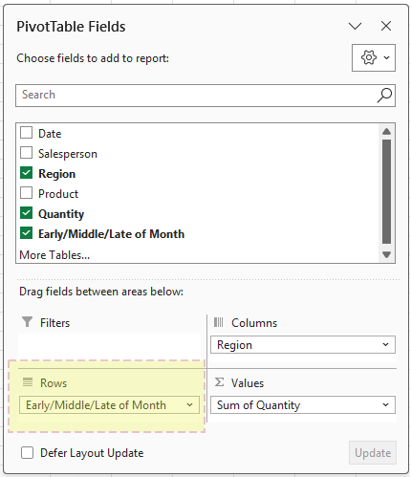Select the Salesperson field label

tap(68, 154)
